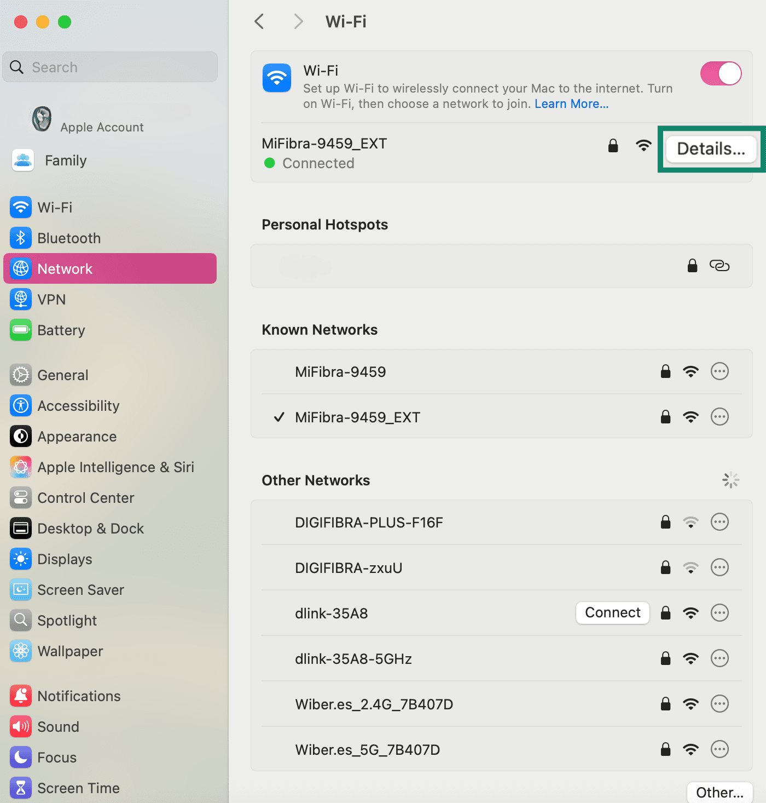Image resolution: width=766 pixels, height=803 pixels.
Task: Connect to dlink-35A8 network
Action: [612, 612]
